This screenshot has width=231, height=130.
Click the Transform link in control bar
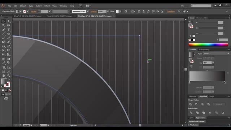point(171,11)
